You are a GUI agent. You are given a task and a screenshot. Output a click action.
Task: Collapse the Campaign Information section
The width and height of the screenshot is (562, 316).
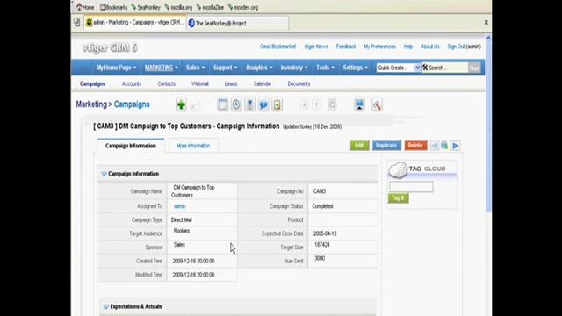point(104,174)
